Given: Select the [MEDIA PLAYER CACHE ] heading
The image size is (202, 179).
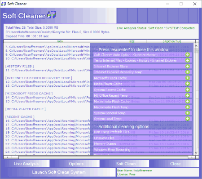Looking at the screenshot, I should tap(26, 109).
